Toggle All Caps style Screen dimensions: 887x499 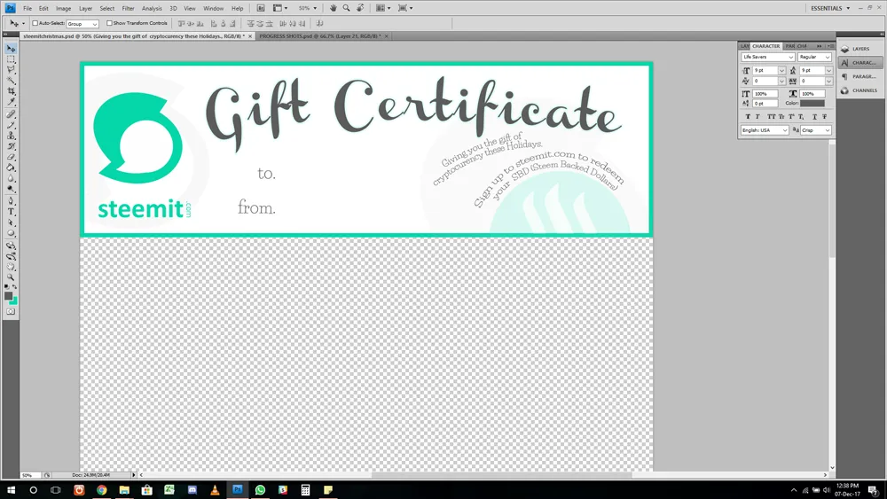click(771, 117)
